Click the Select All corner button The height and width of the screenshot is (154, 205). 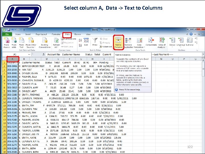tap(5, 59)
